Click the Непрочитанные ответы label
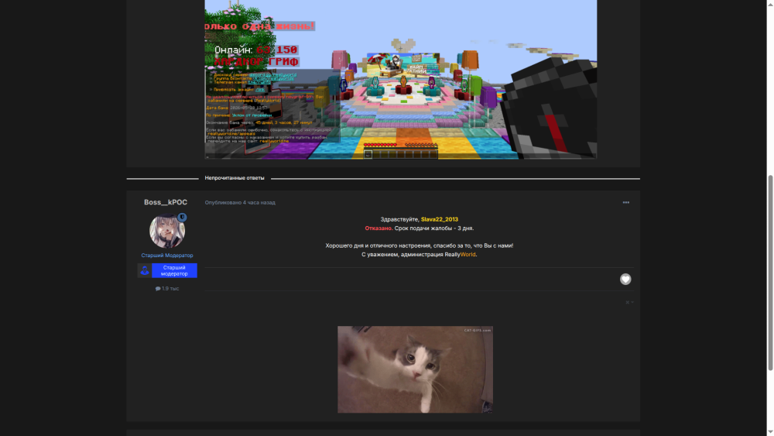Viewport: 774px width, 436px height. 235,178
